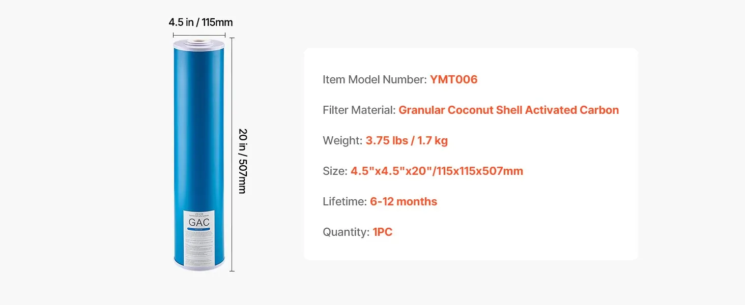Viewport: 745px width, 305px height.
Task: Click Granular Coconut Shell Activated Carbon text
Action: (x=509, y=110)
